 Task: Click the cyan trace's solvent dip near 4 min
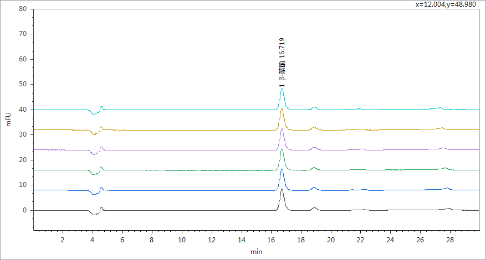tap(94, 113)
